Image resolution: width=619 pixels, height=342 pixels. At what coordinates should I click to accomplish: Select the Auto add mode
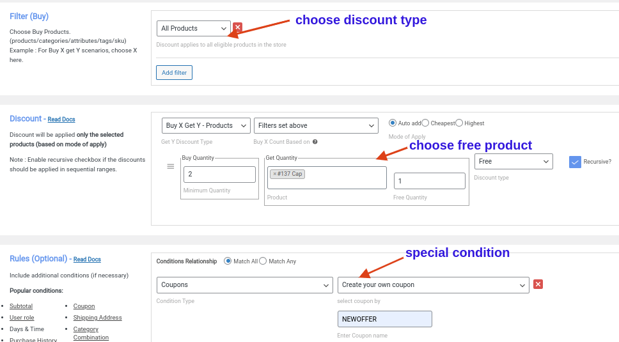(393, 123)
